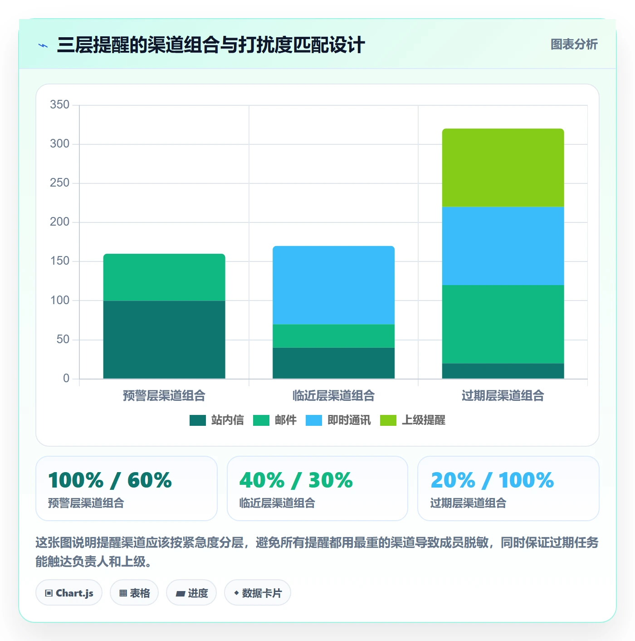This screenshot has height=641, width=635.
Task: Click the 邮件 segment in 过期层 bar
Action: 503,324
